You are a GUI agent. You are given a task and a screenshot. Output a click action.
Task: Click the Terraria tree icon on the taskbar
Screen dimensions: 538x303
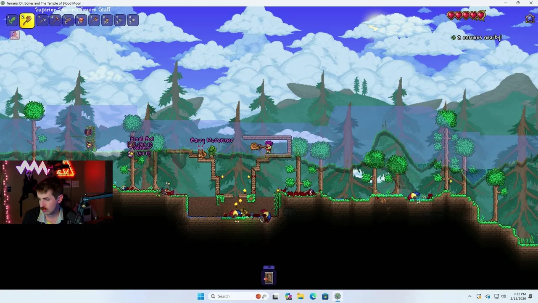tap(338, 296)
